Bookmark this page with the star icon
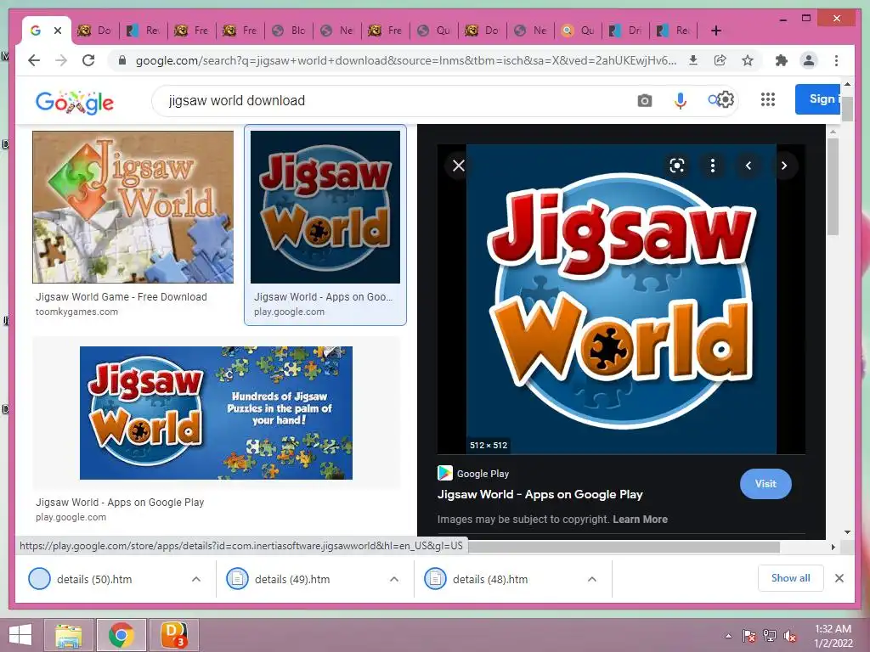870x652 pixels. [x=748, y=60]
